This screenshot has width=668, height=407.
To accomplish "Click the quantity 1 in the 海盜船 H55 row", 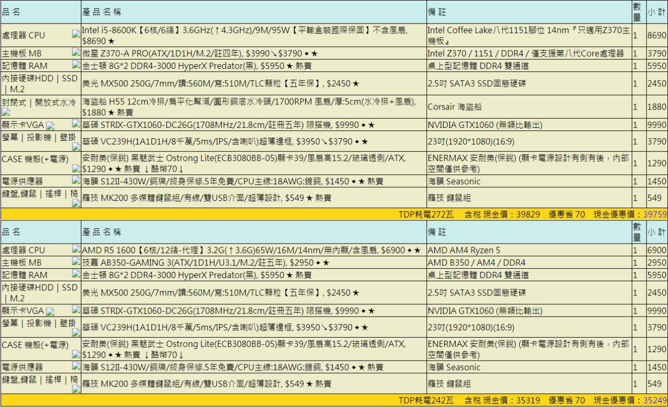I will tap(635, 107).
